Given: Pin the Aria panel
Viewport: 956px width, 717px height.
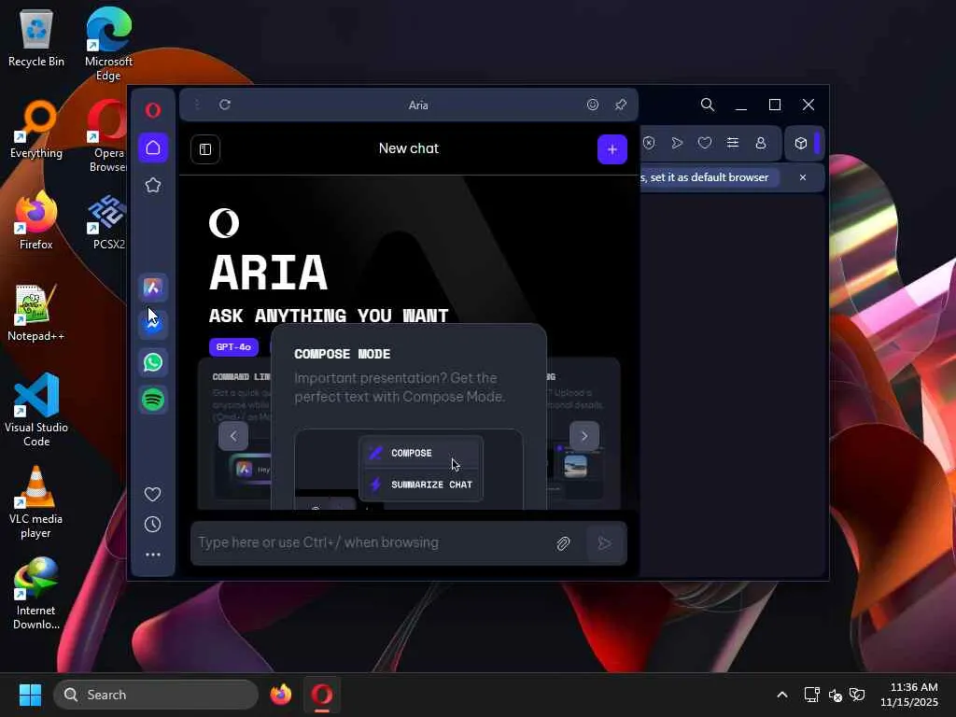Looking at the screenshot, I should tap(621, 105).
